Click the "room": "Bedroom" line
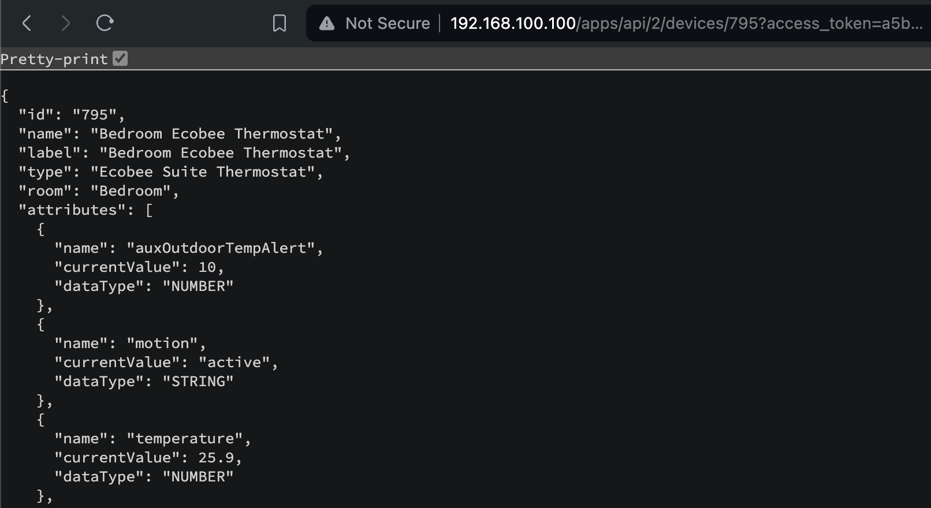Viewport: 931px width, 508px height. [99, 190]
